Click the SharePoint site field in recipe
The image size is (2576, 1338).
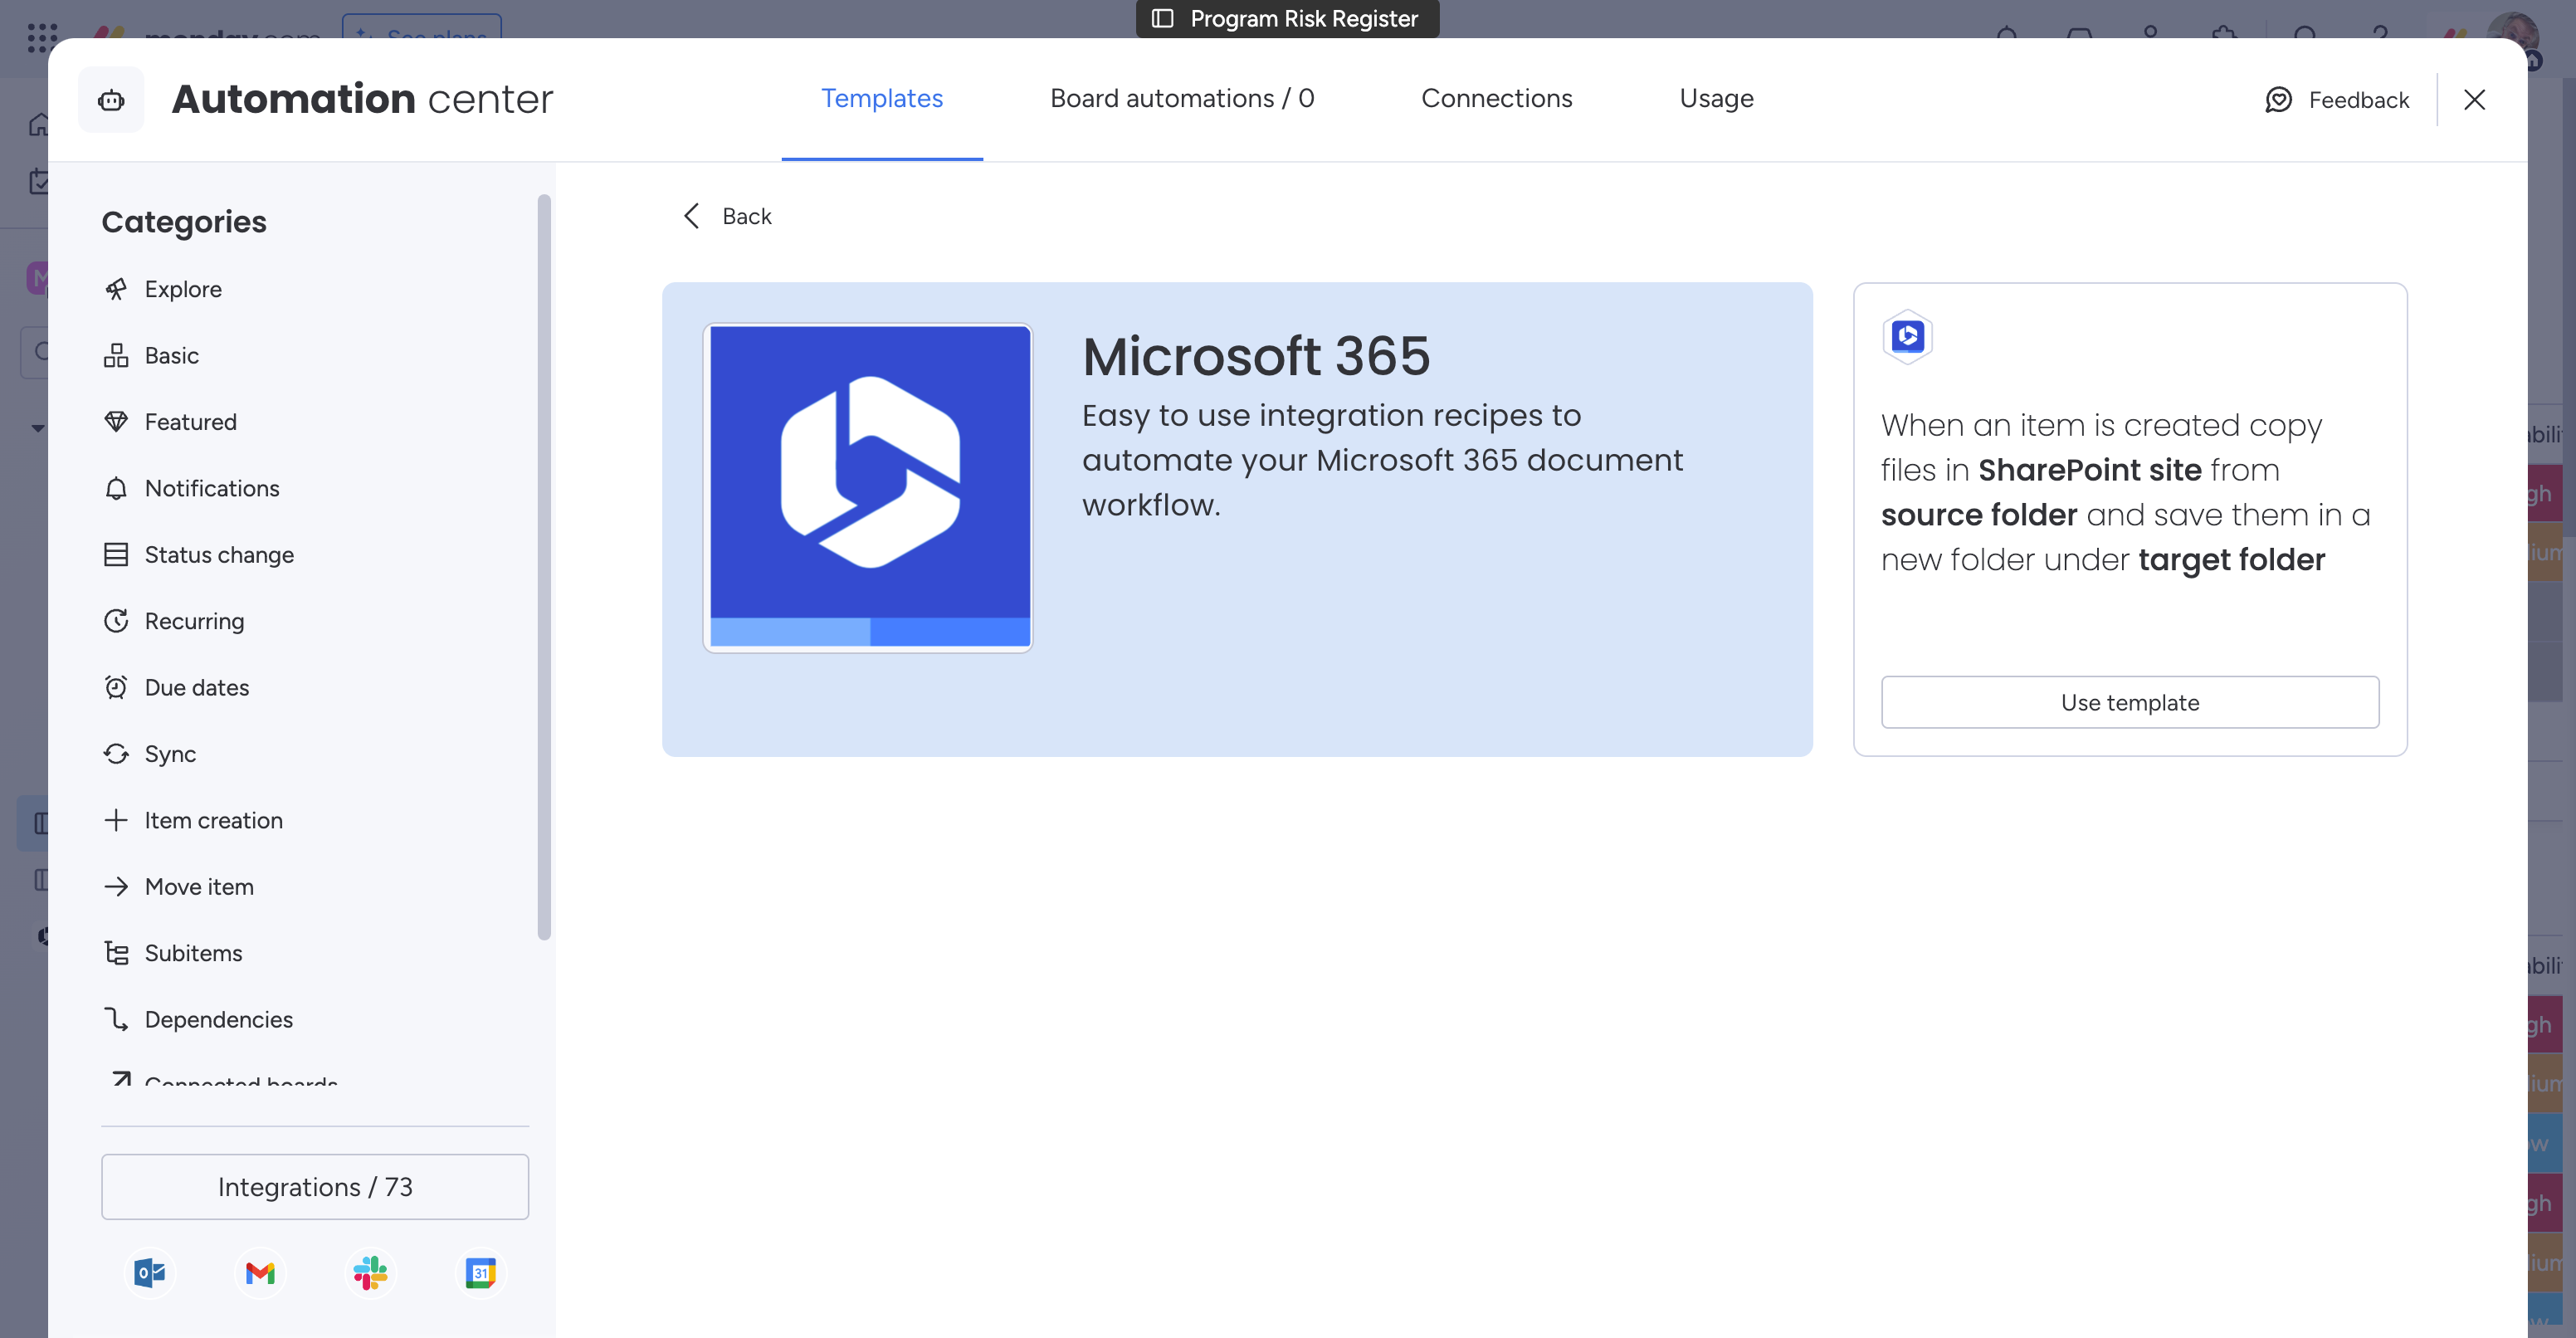[x=2089, y=470]
